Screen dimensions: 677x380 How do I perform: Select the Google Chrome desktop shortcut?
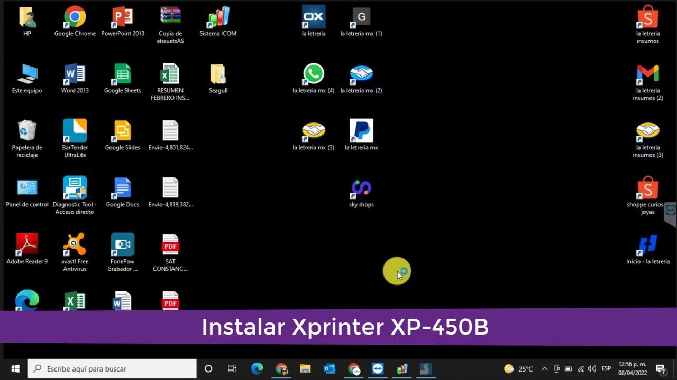click(x=75, y=22)
